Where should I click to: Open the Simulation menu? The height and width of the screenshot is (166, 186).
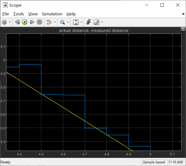pyautogui.click(x=52, y=14)
